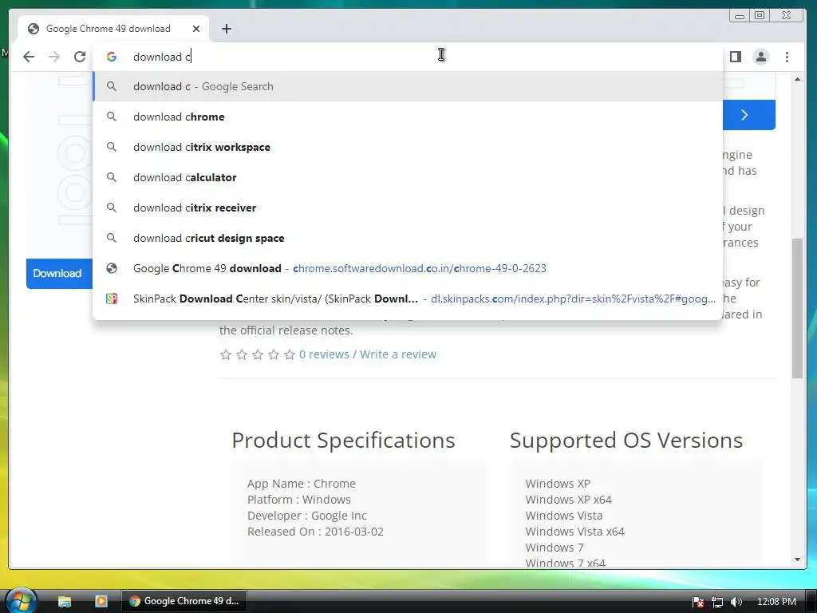
Task: Open the Windows Start orb
Action: tap(22, 600)
